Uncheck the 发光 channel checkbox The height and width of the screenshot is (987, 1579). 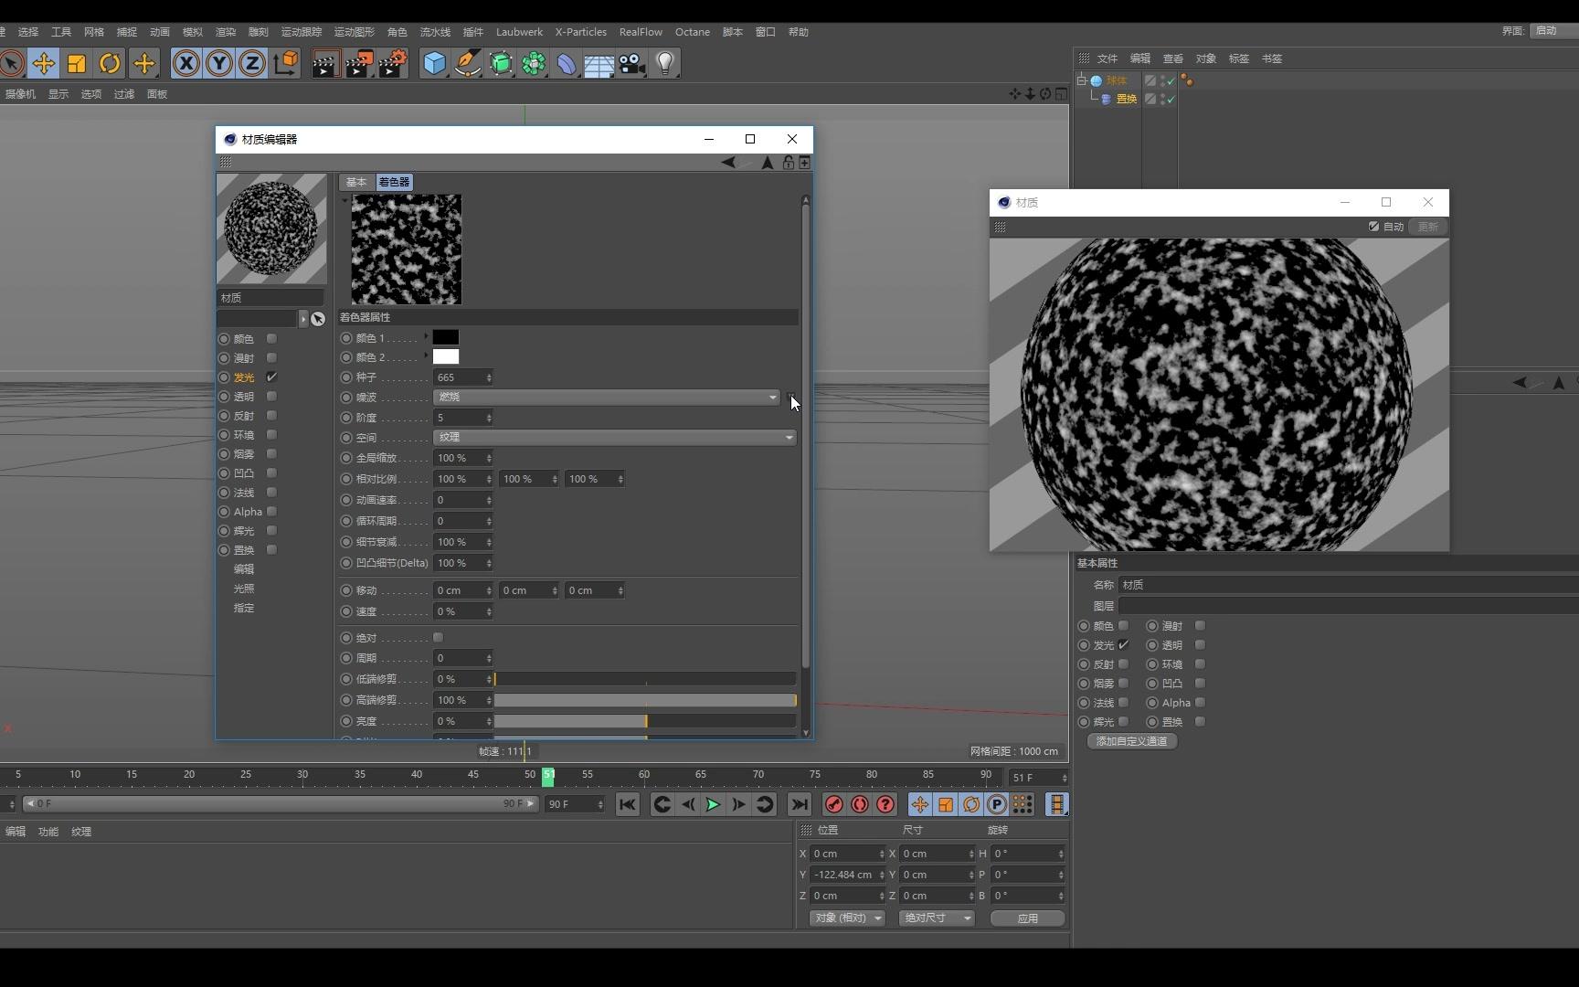[x=271, y=377]
